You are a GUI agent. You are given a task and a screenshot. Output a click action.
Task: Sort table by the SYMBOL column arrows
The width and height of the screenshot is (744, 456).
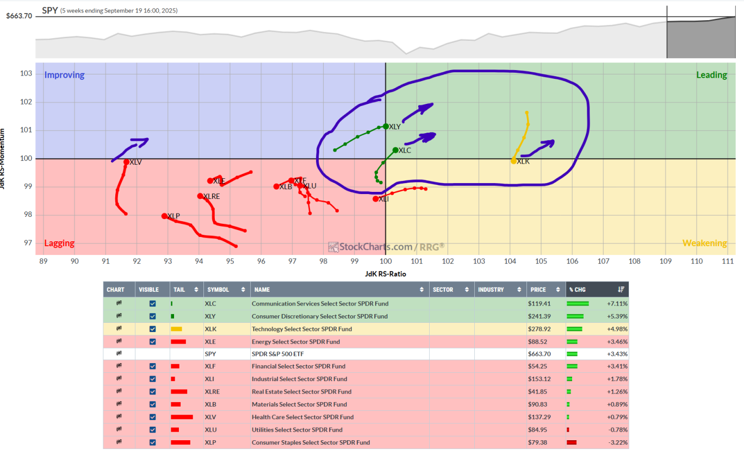pos(244,290)
